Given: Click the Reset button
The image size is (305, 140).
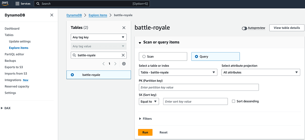Looking at the screenshot, I should (163, 132).
